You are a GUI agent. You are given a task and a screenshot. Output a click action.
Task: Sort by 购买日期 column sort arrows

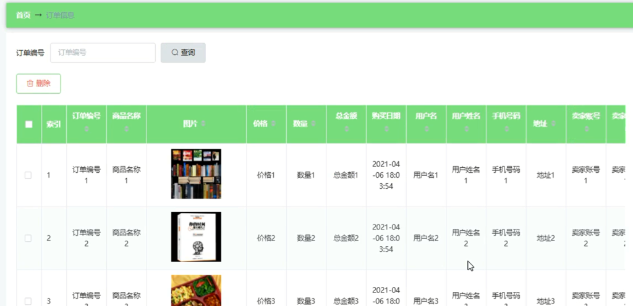tap(386, 129)
